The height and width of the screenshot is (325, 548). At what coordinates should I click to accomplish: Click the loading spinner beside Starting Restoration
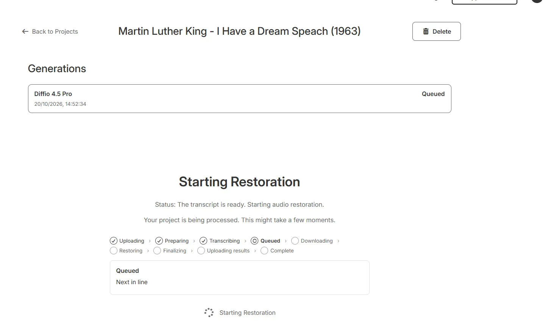209,313
